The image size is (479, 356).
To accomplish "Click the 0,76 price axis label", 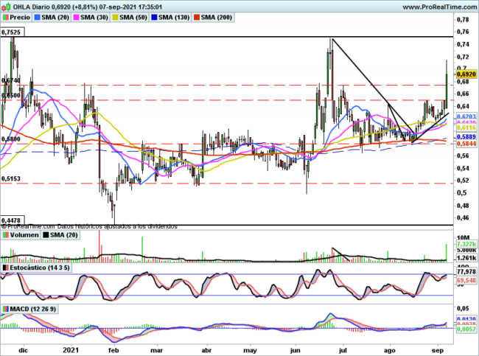I will pyautogui.click(x=463, y=32).
